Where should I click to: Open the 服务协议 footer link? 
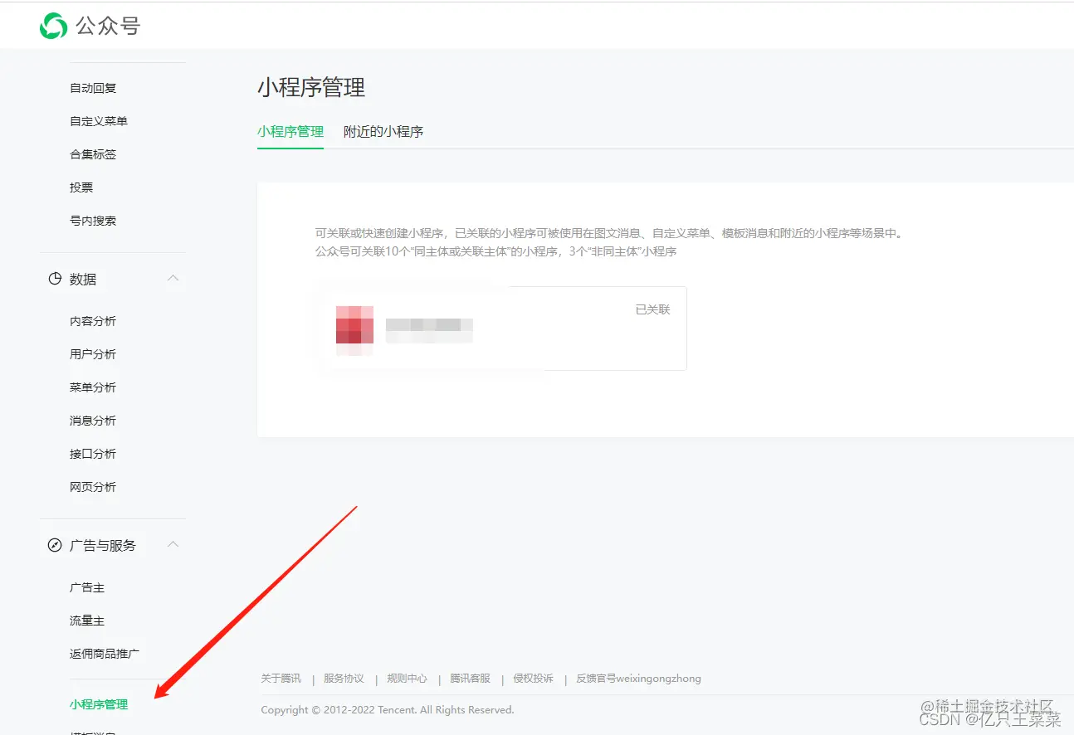(x=344, y=678)
